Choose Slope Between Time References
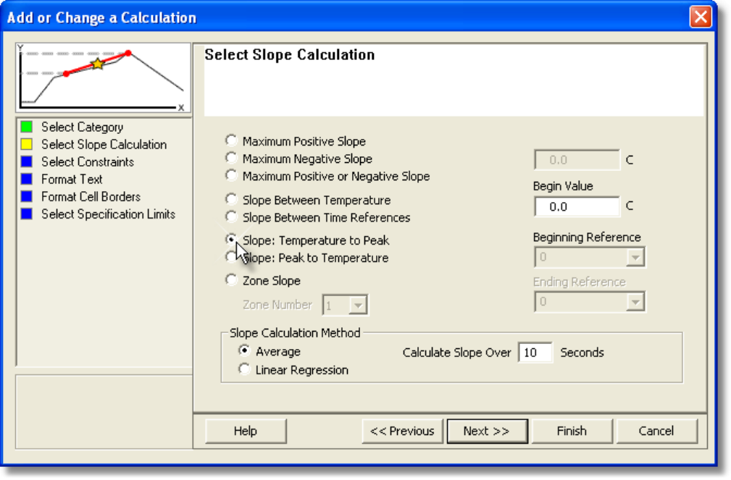This screenshot has width=731, height=480. click(231, 216)
